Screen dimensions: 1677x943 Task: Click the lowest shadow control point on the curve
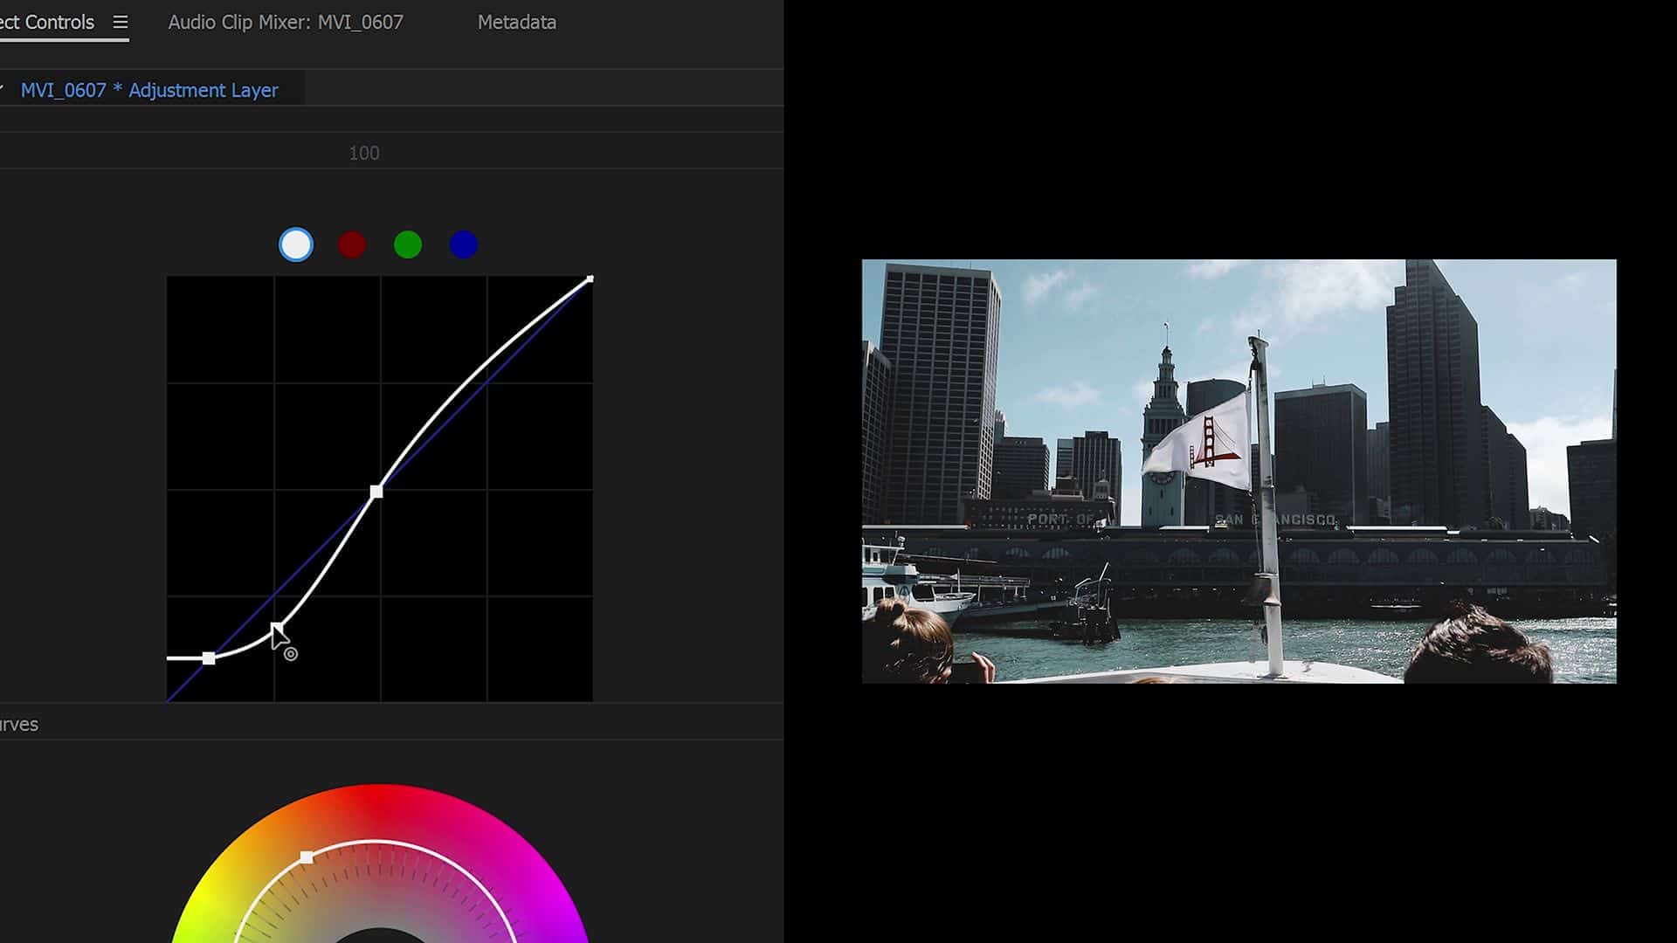click(x=209, y=658)
